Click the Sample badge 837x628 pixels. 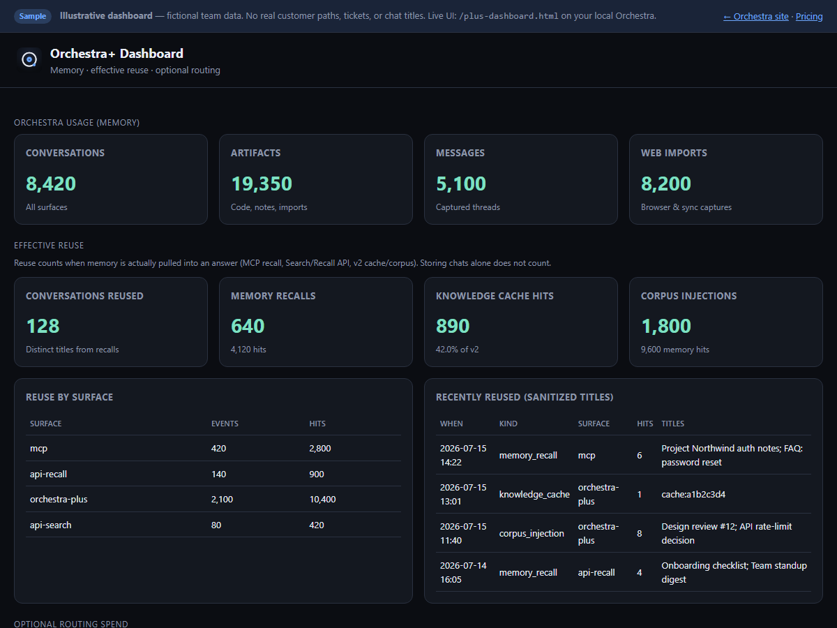[33, 16]
